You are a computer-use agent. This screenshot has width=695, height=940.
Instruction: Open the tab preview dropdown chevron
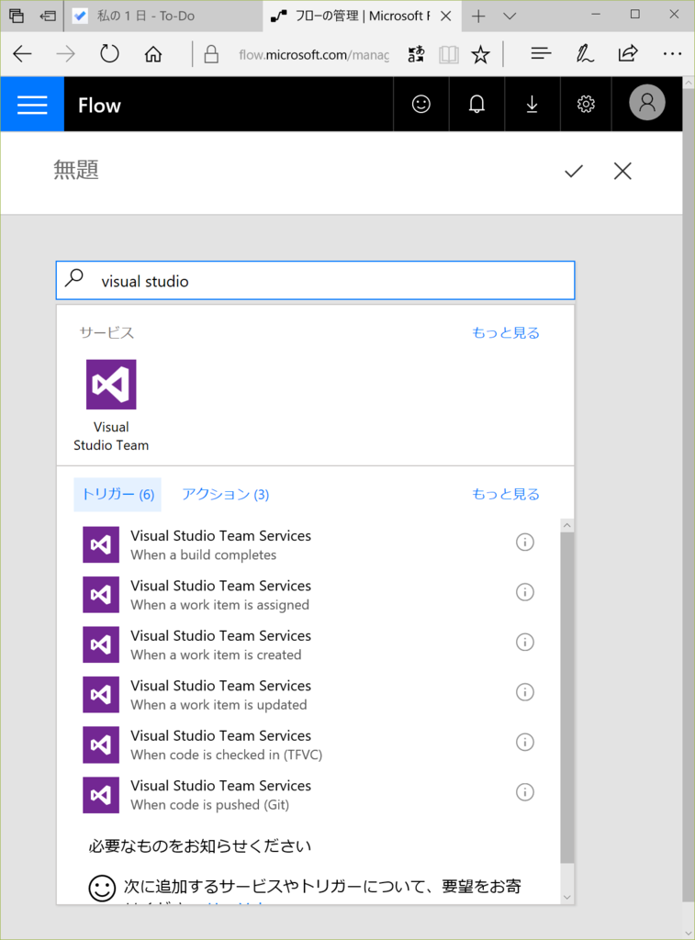coord(510,17)
